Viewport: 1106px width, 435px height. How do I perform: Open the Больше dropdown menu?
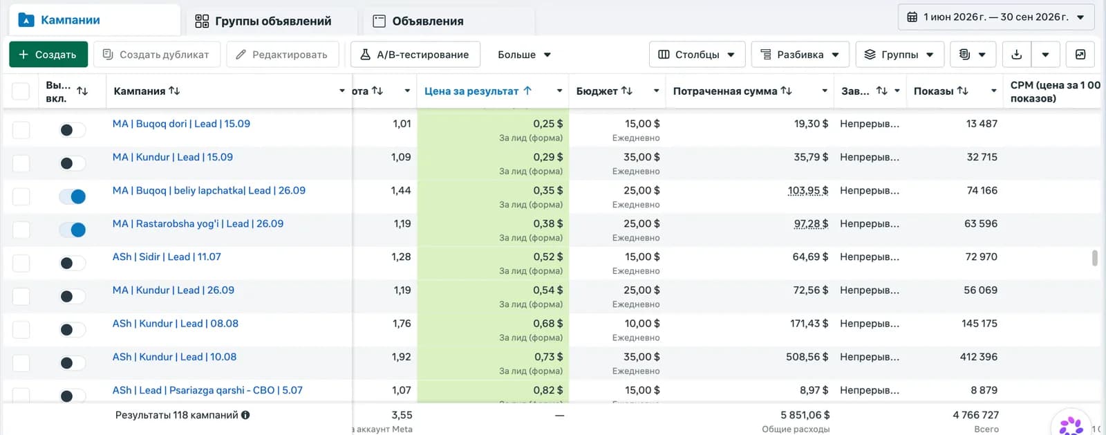524,55
